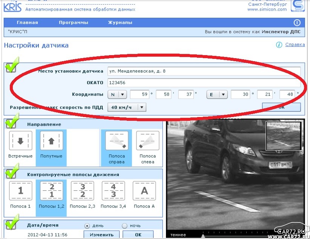Click the Настройки датчика heading
310x239 pixels.
coord(36,45)
